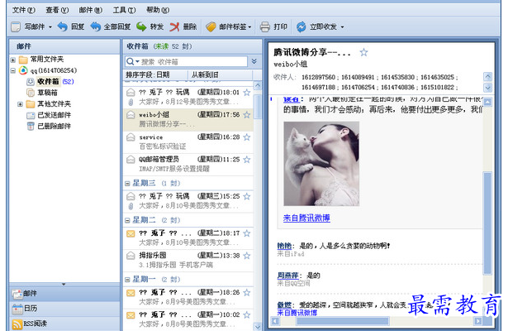Click the 转发 forward button

click(150, 26)
